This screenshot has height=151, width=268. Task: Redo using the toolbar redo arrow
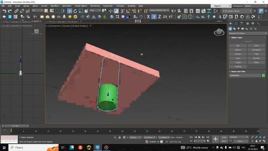pos(10,11)
